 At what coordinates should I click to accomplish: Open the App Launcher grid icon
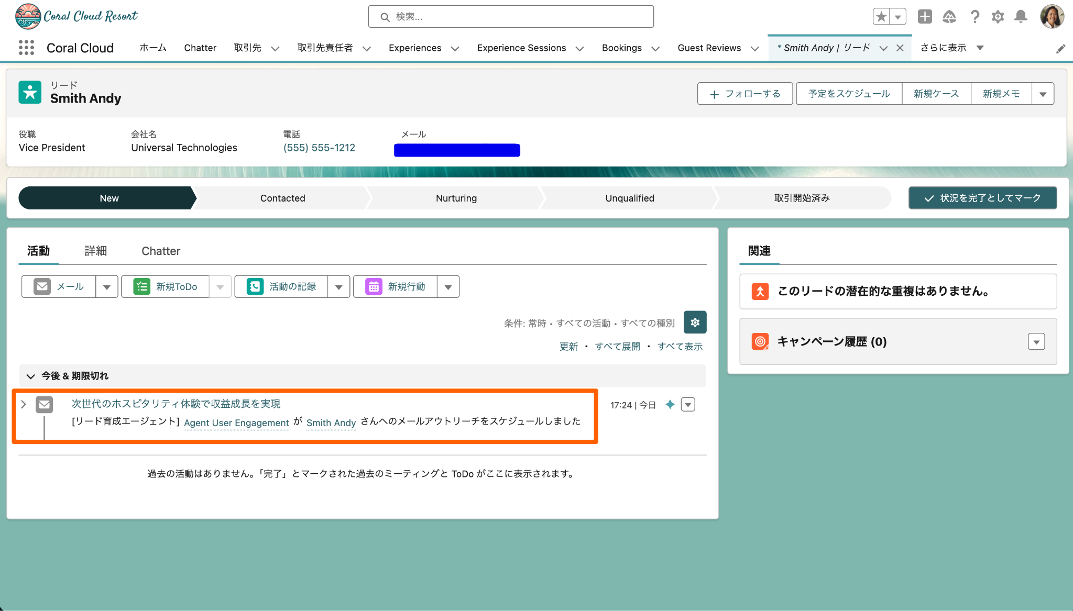point(26,48)
